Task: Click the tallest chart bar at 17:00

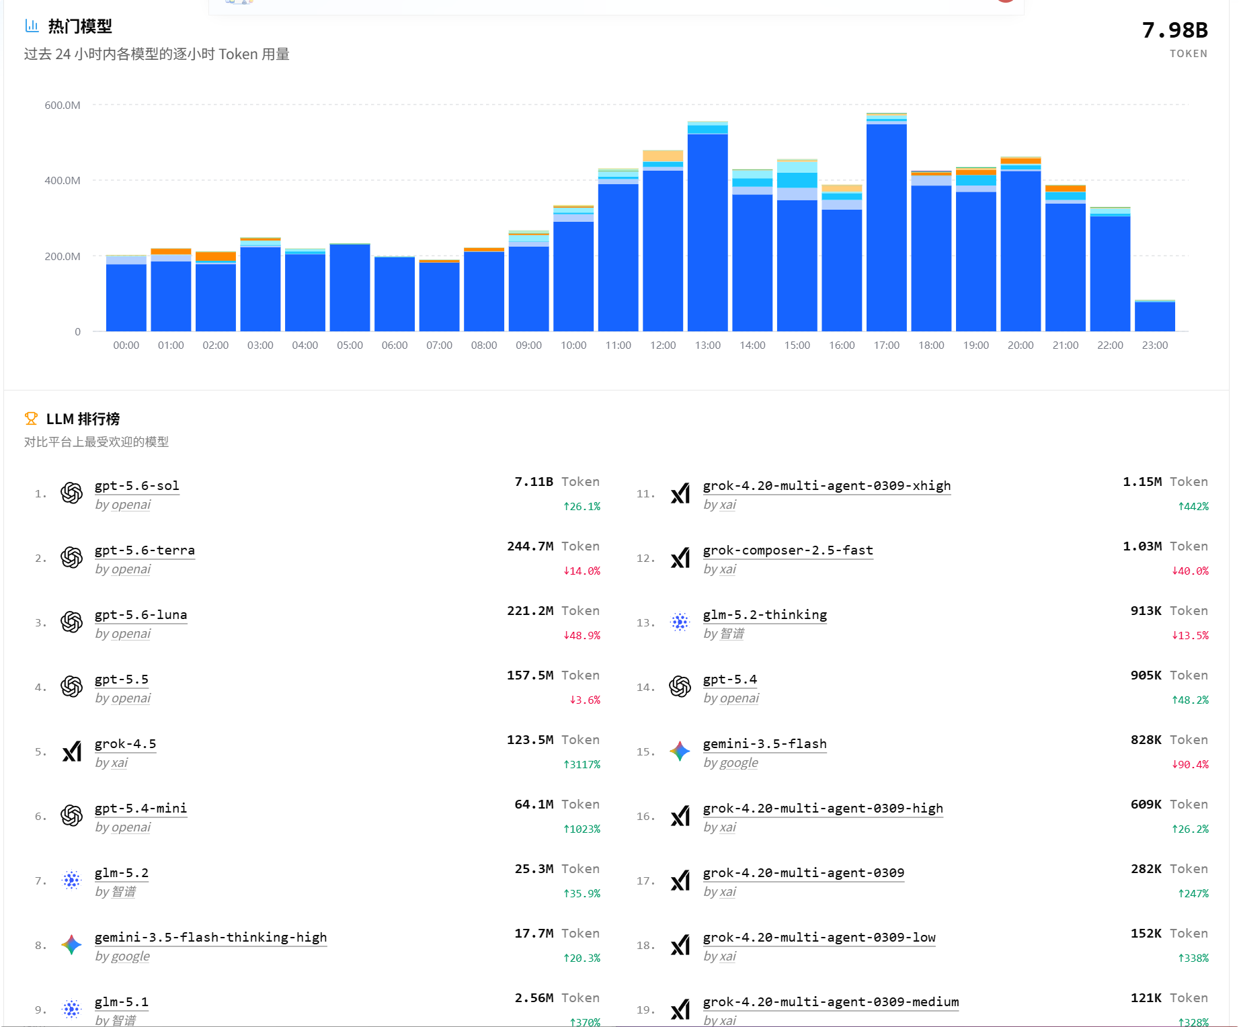Action: tap(887, 222)
